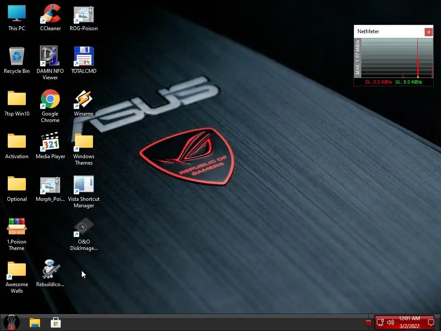Launch DAMN NFO Viewer

click(x=50, y=62)
